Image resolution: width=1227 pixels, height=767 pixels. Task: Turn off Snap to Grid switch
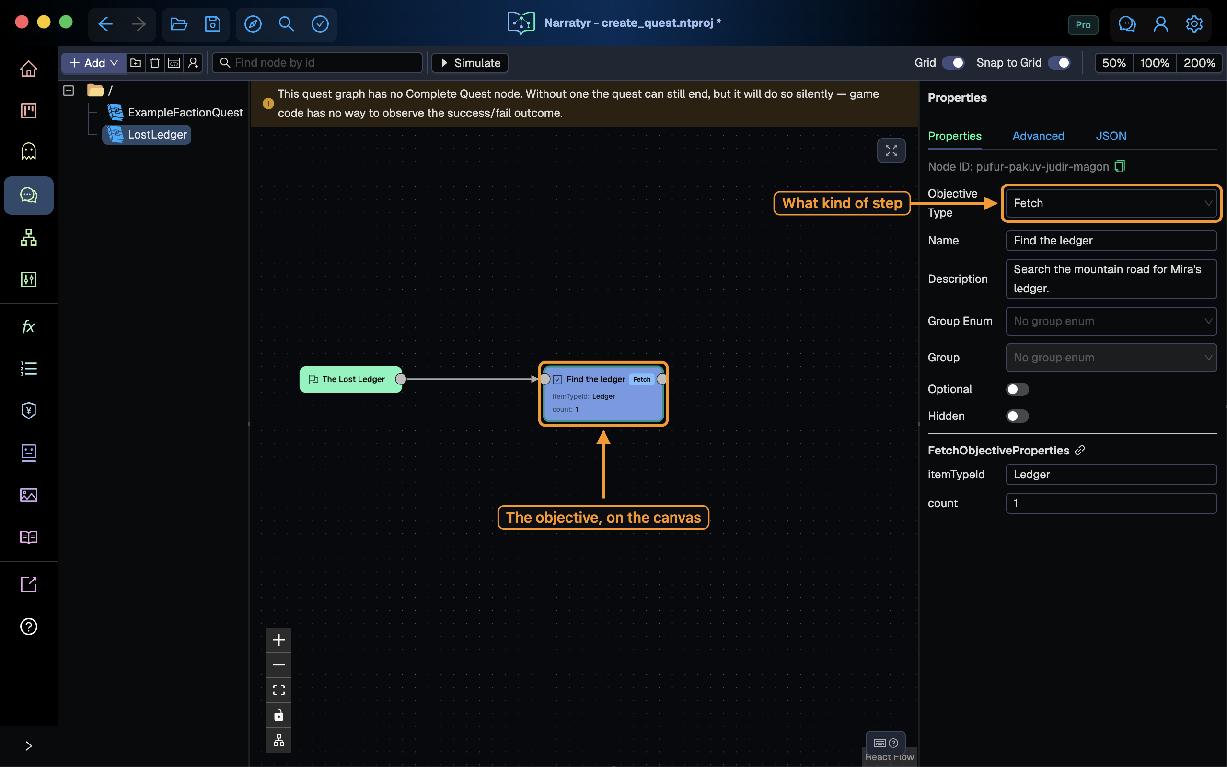click(x=1059, y=63)
